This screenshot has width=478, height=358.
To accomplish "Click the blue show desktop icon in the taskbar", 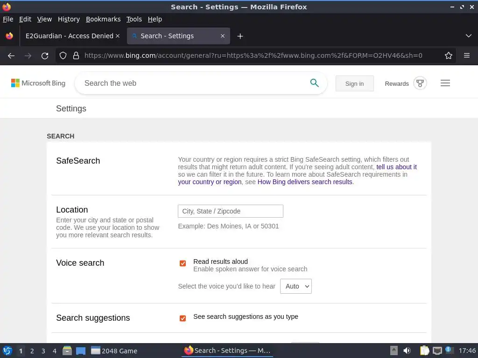I will (x=81, y=351).
